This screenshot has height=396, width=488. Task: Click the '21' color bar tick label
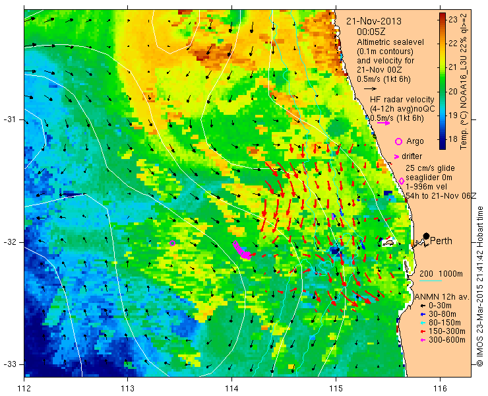point(453,67)
